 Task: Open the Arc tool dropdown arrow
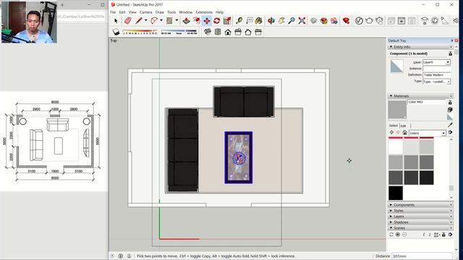[161, 20]
